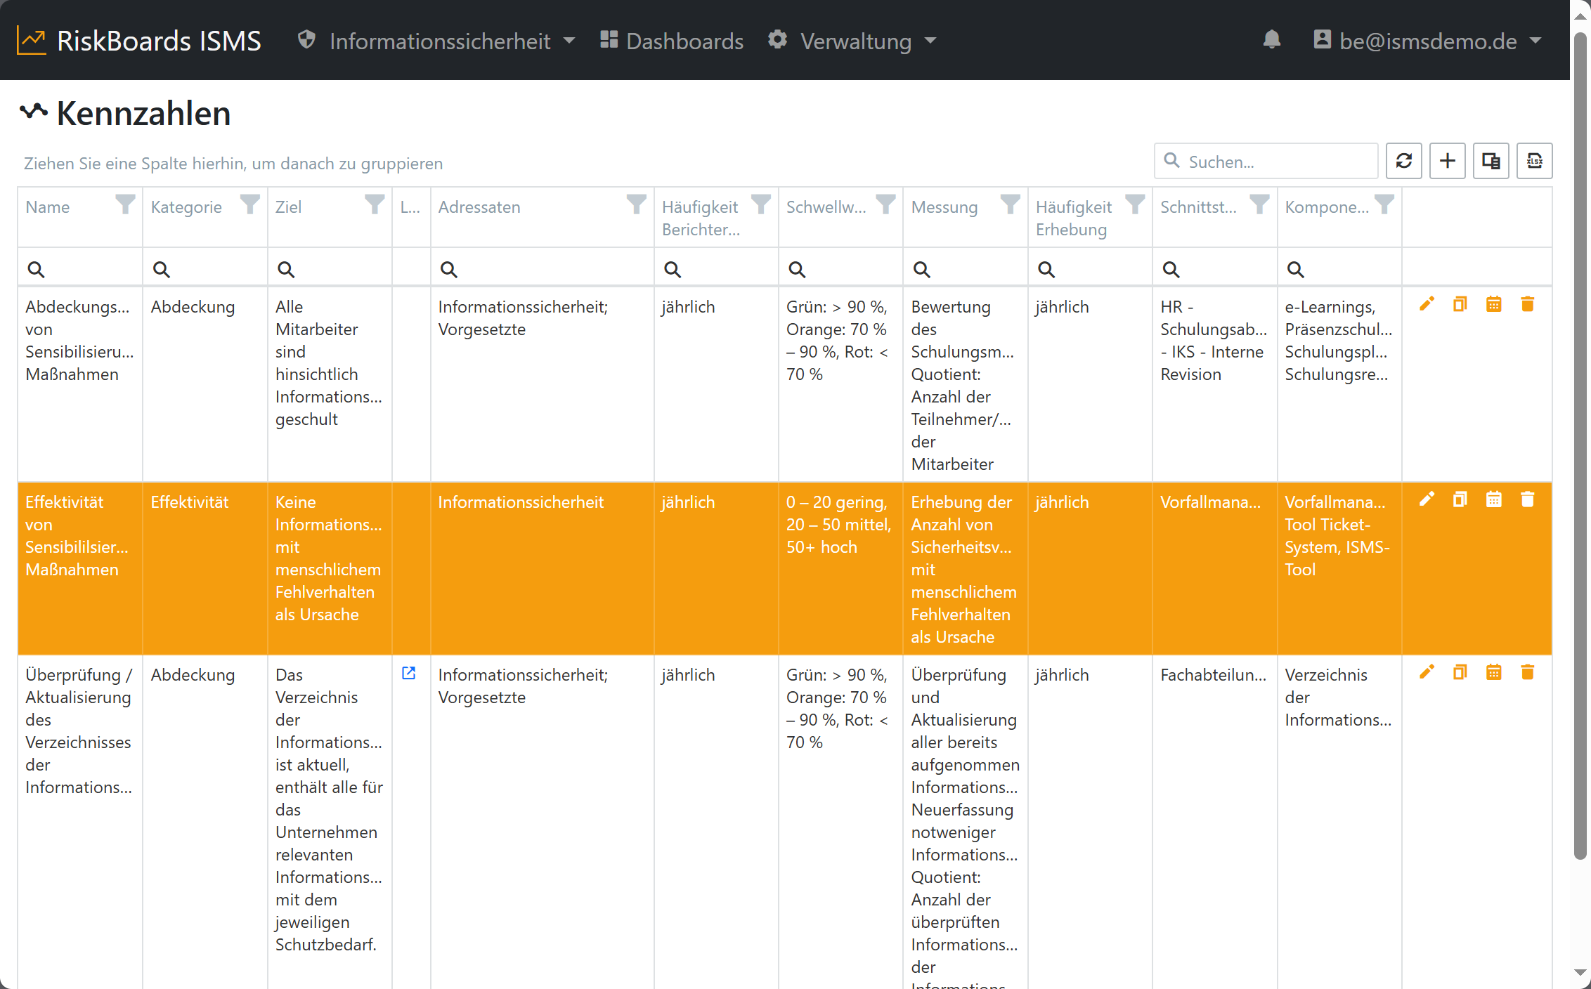Click the Adressaten column filter search box
The width and height of the screenshot is (1591, 989).
pos(543,268)
